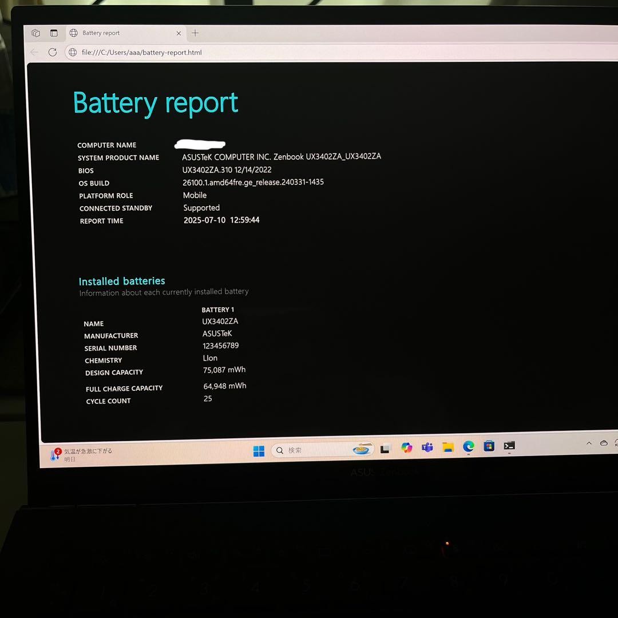Select the Battery report browser tab
This screenshot has height=618, width=618.
[125, 33]
